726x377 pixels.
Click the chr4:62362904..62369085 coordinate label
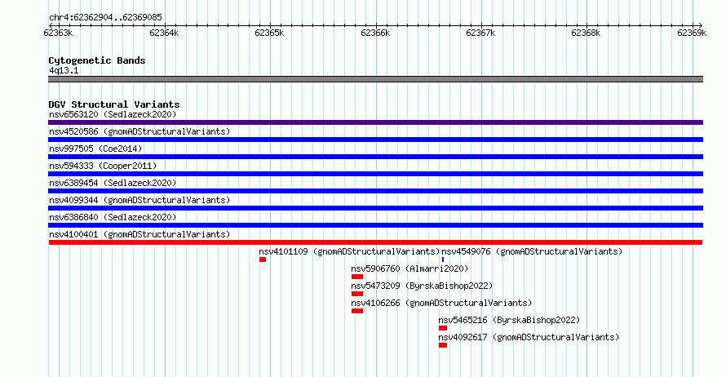coord(105,18)
